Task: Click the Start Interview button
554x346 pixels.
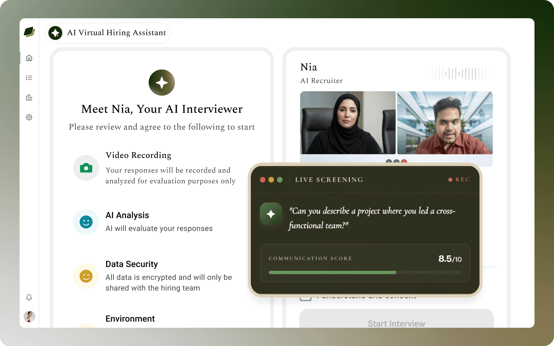Action: click(x=396, y=318)
